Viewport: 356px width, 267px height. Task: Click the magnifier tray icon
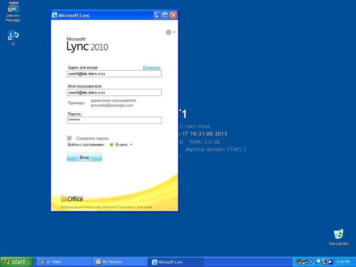point(318,262)
